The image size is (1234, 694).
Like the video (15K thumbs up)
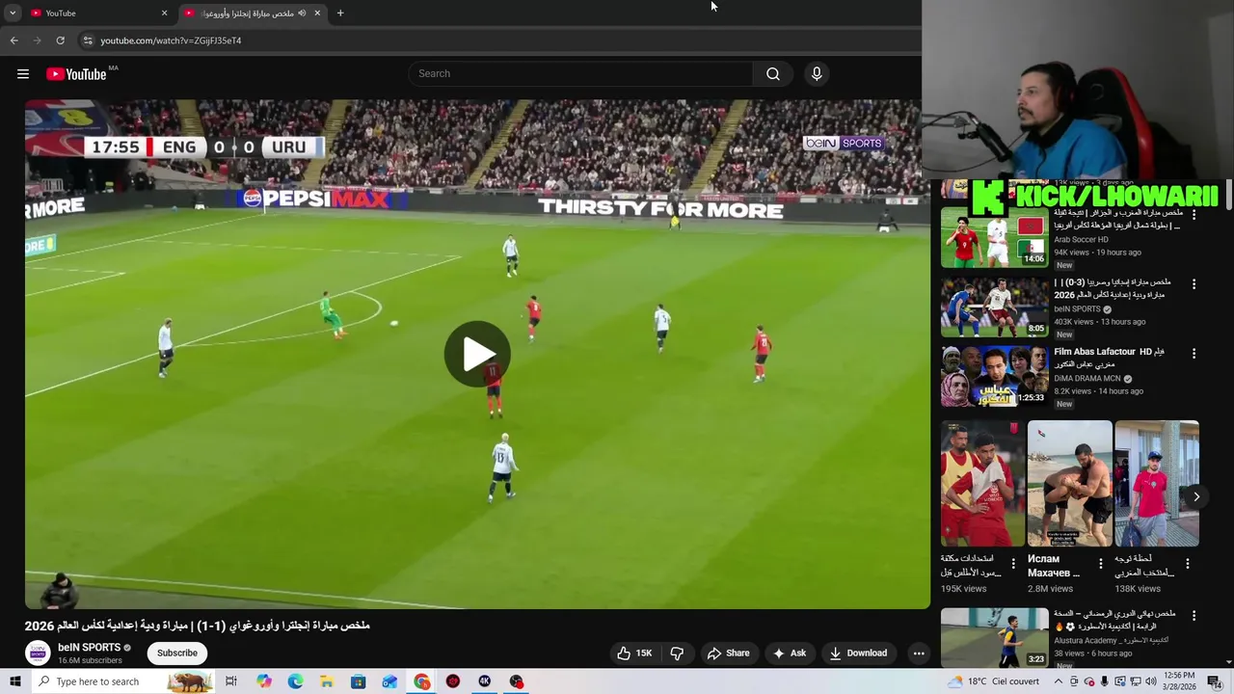tap(634, 653)
